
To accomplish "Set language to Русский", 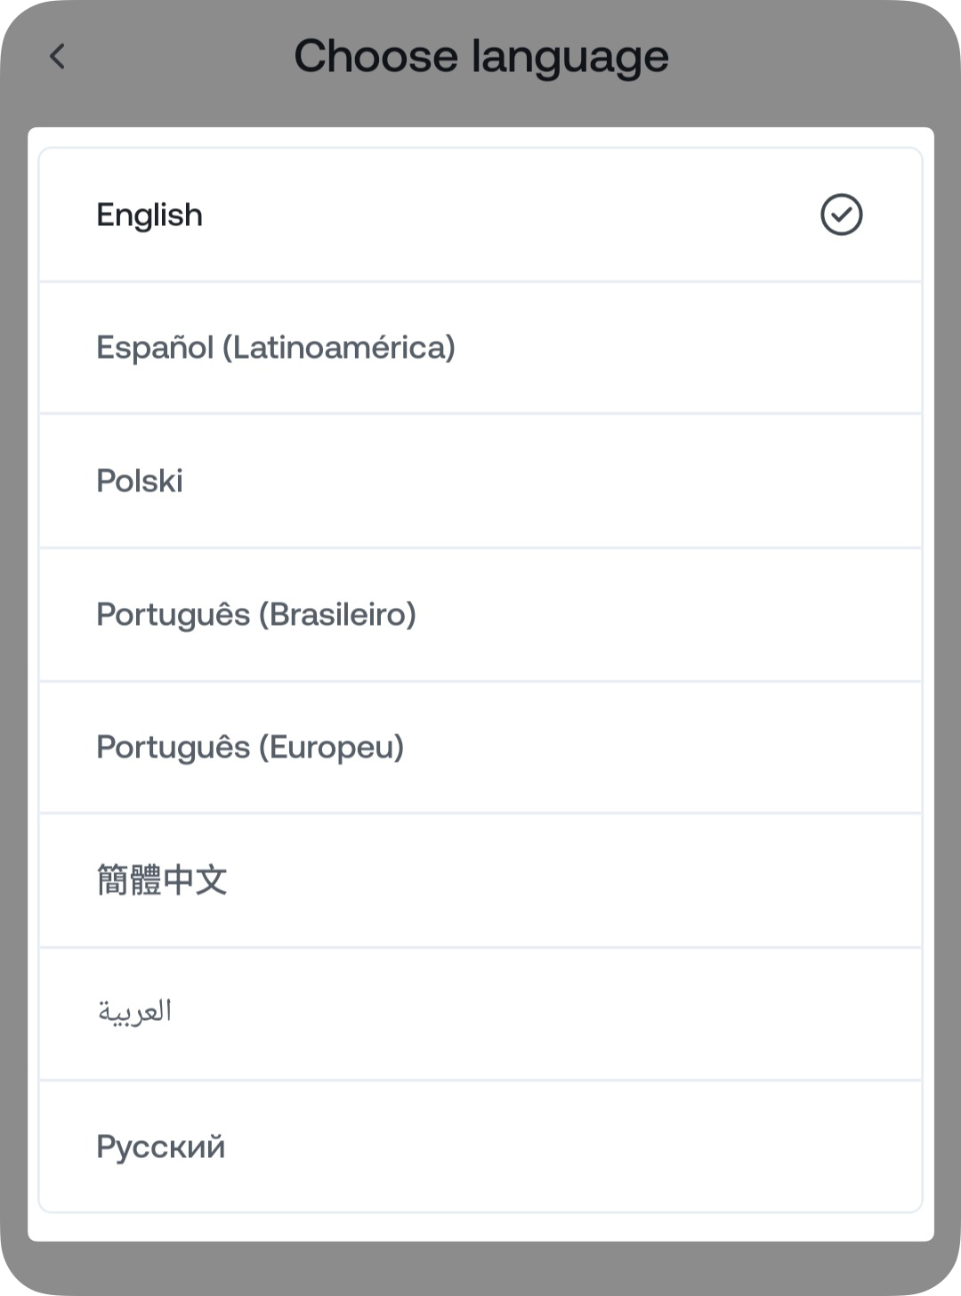I will pyautogui.click(x=161, y=1146).
